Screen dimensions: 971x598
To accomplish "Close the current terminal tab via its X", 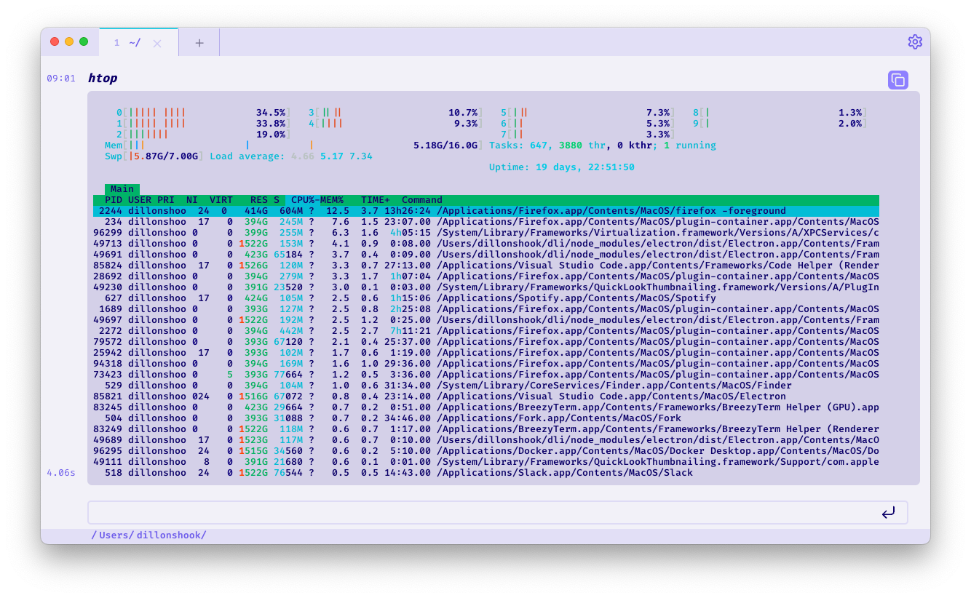I will coord(159,42).
